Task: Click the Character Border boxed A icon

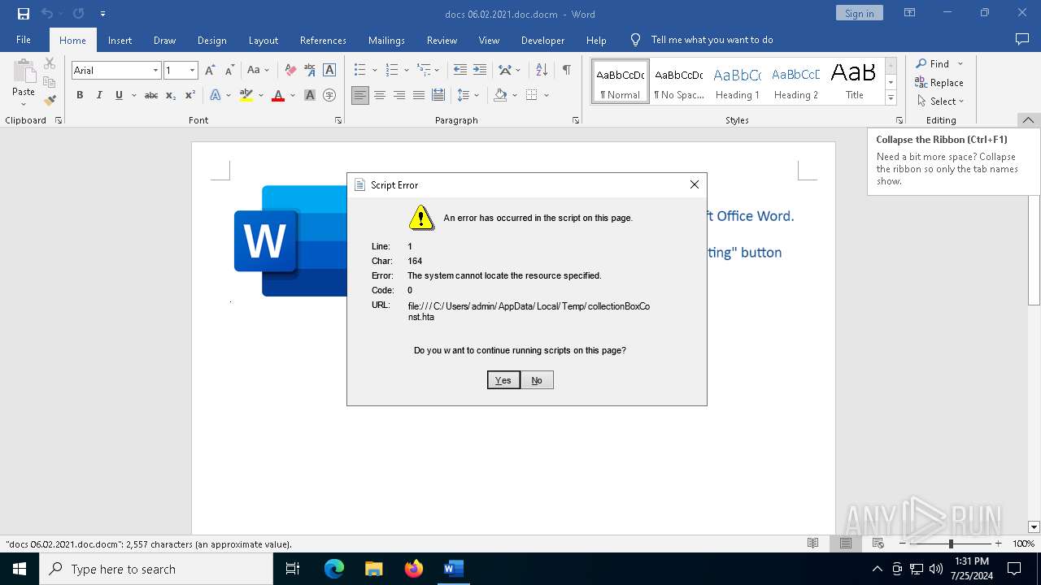Action: pyautogui.click(x=329, y=71)
